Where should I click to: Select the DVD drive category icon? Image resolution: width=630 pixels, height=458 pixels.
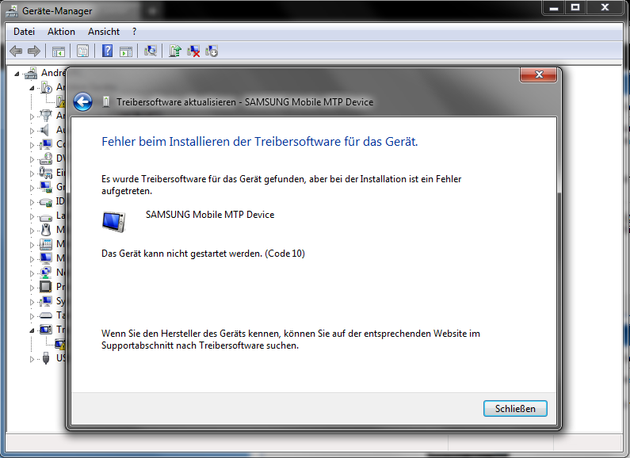pos(46,158)
